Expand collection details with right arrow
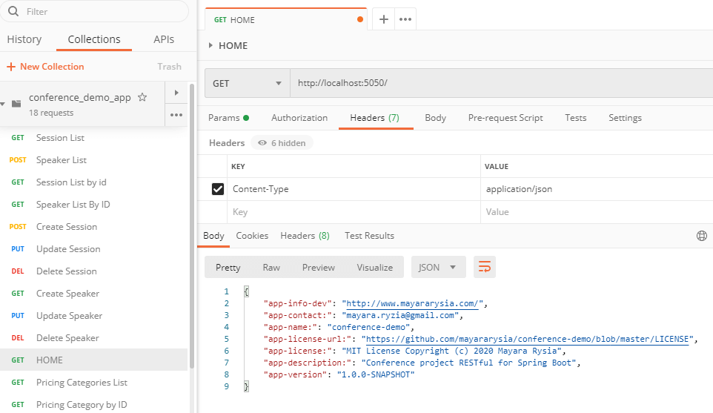The image size is (713, 413). (x=176, y=93)
